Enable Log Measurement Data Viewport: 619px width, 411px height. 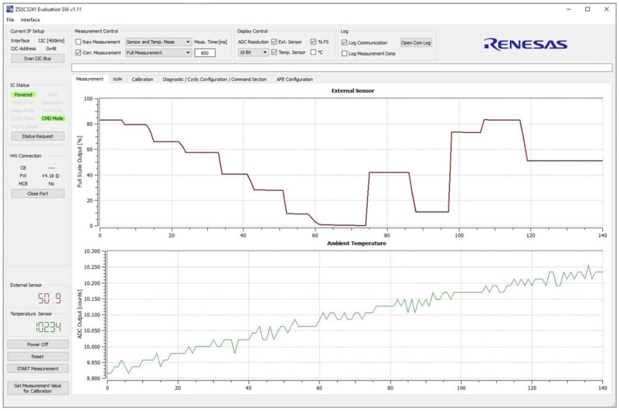coord(344,53)
